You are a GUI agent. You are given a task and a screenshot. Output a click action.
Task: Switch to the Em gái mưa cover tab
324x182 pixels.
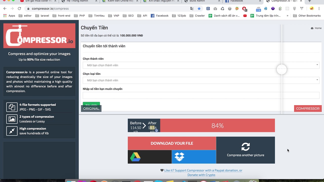click(x=38, y=1)
